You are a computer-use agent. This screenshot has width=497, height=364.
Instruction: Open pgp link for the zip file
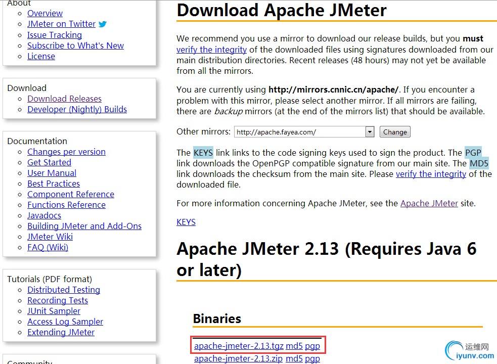tap(312, 358)
